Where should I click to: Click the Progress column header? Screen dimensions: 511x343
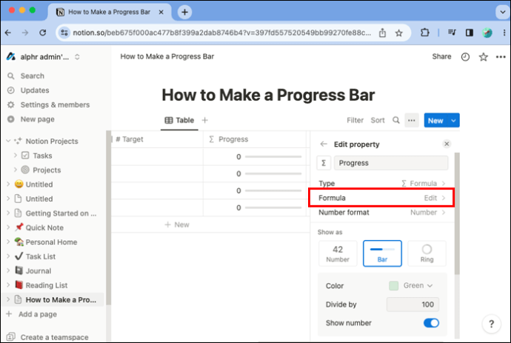click(x=255, y=139)
